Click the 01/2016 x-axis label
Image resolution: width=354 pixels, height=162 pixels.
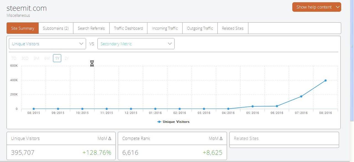[155, 113]
